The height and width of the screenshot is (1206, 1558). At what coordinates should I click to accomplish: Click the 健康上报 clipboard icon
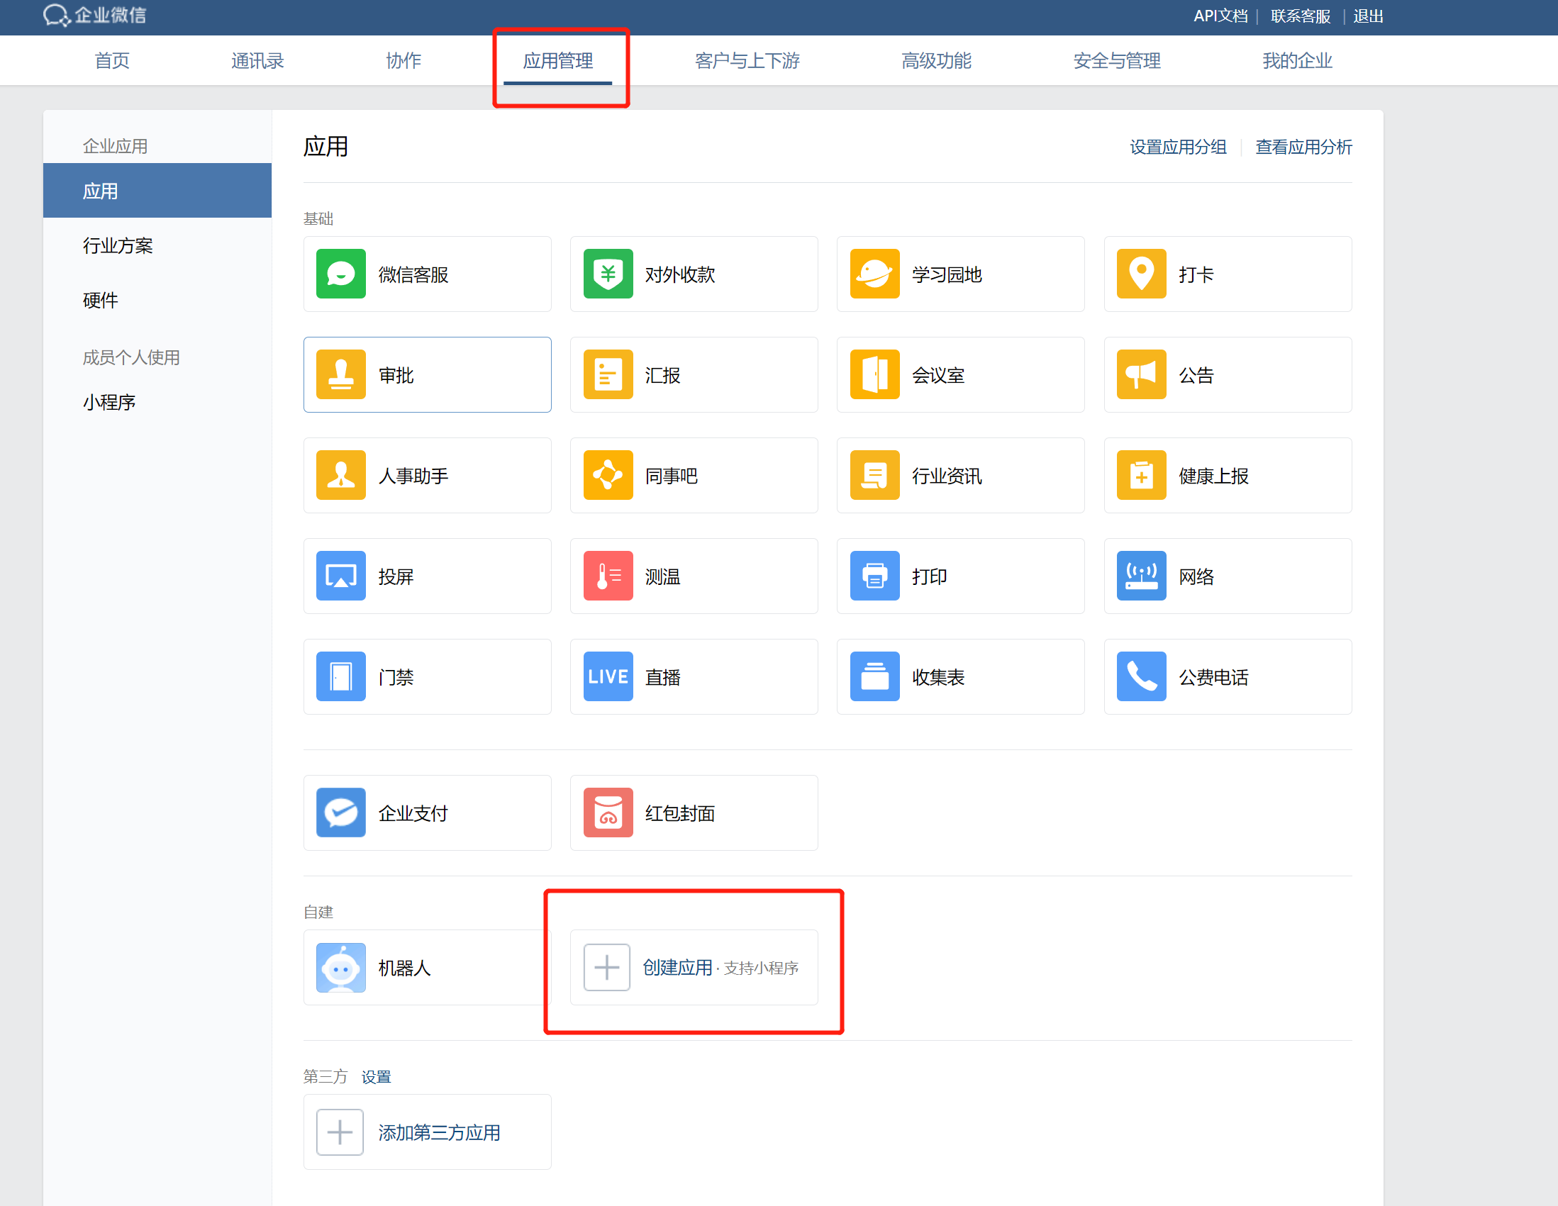pos(1142,475)
